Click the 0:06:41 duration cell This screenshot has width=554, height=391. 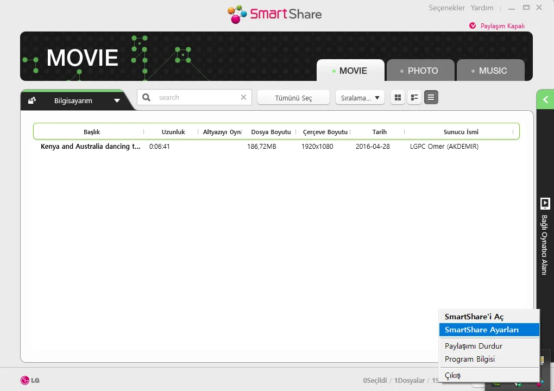click(x=159, y=146)
